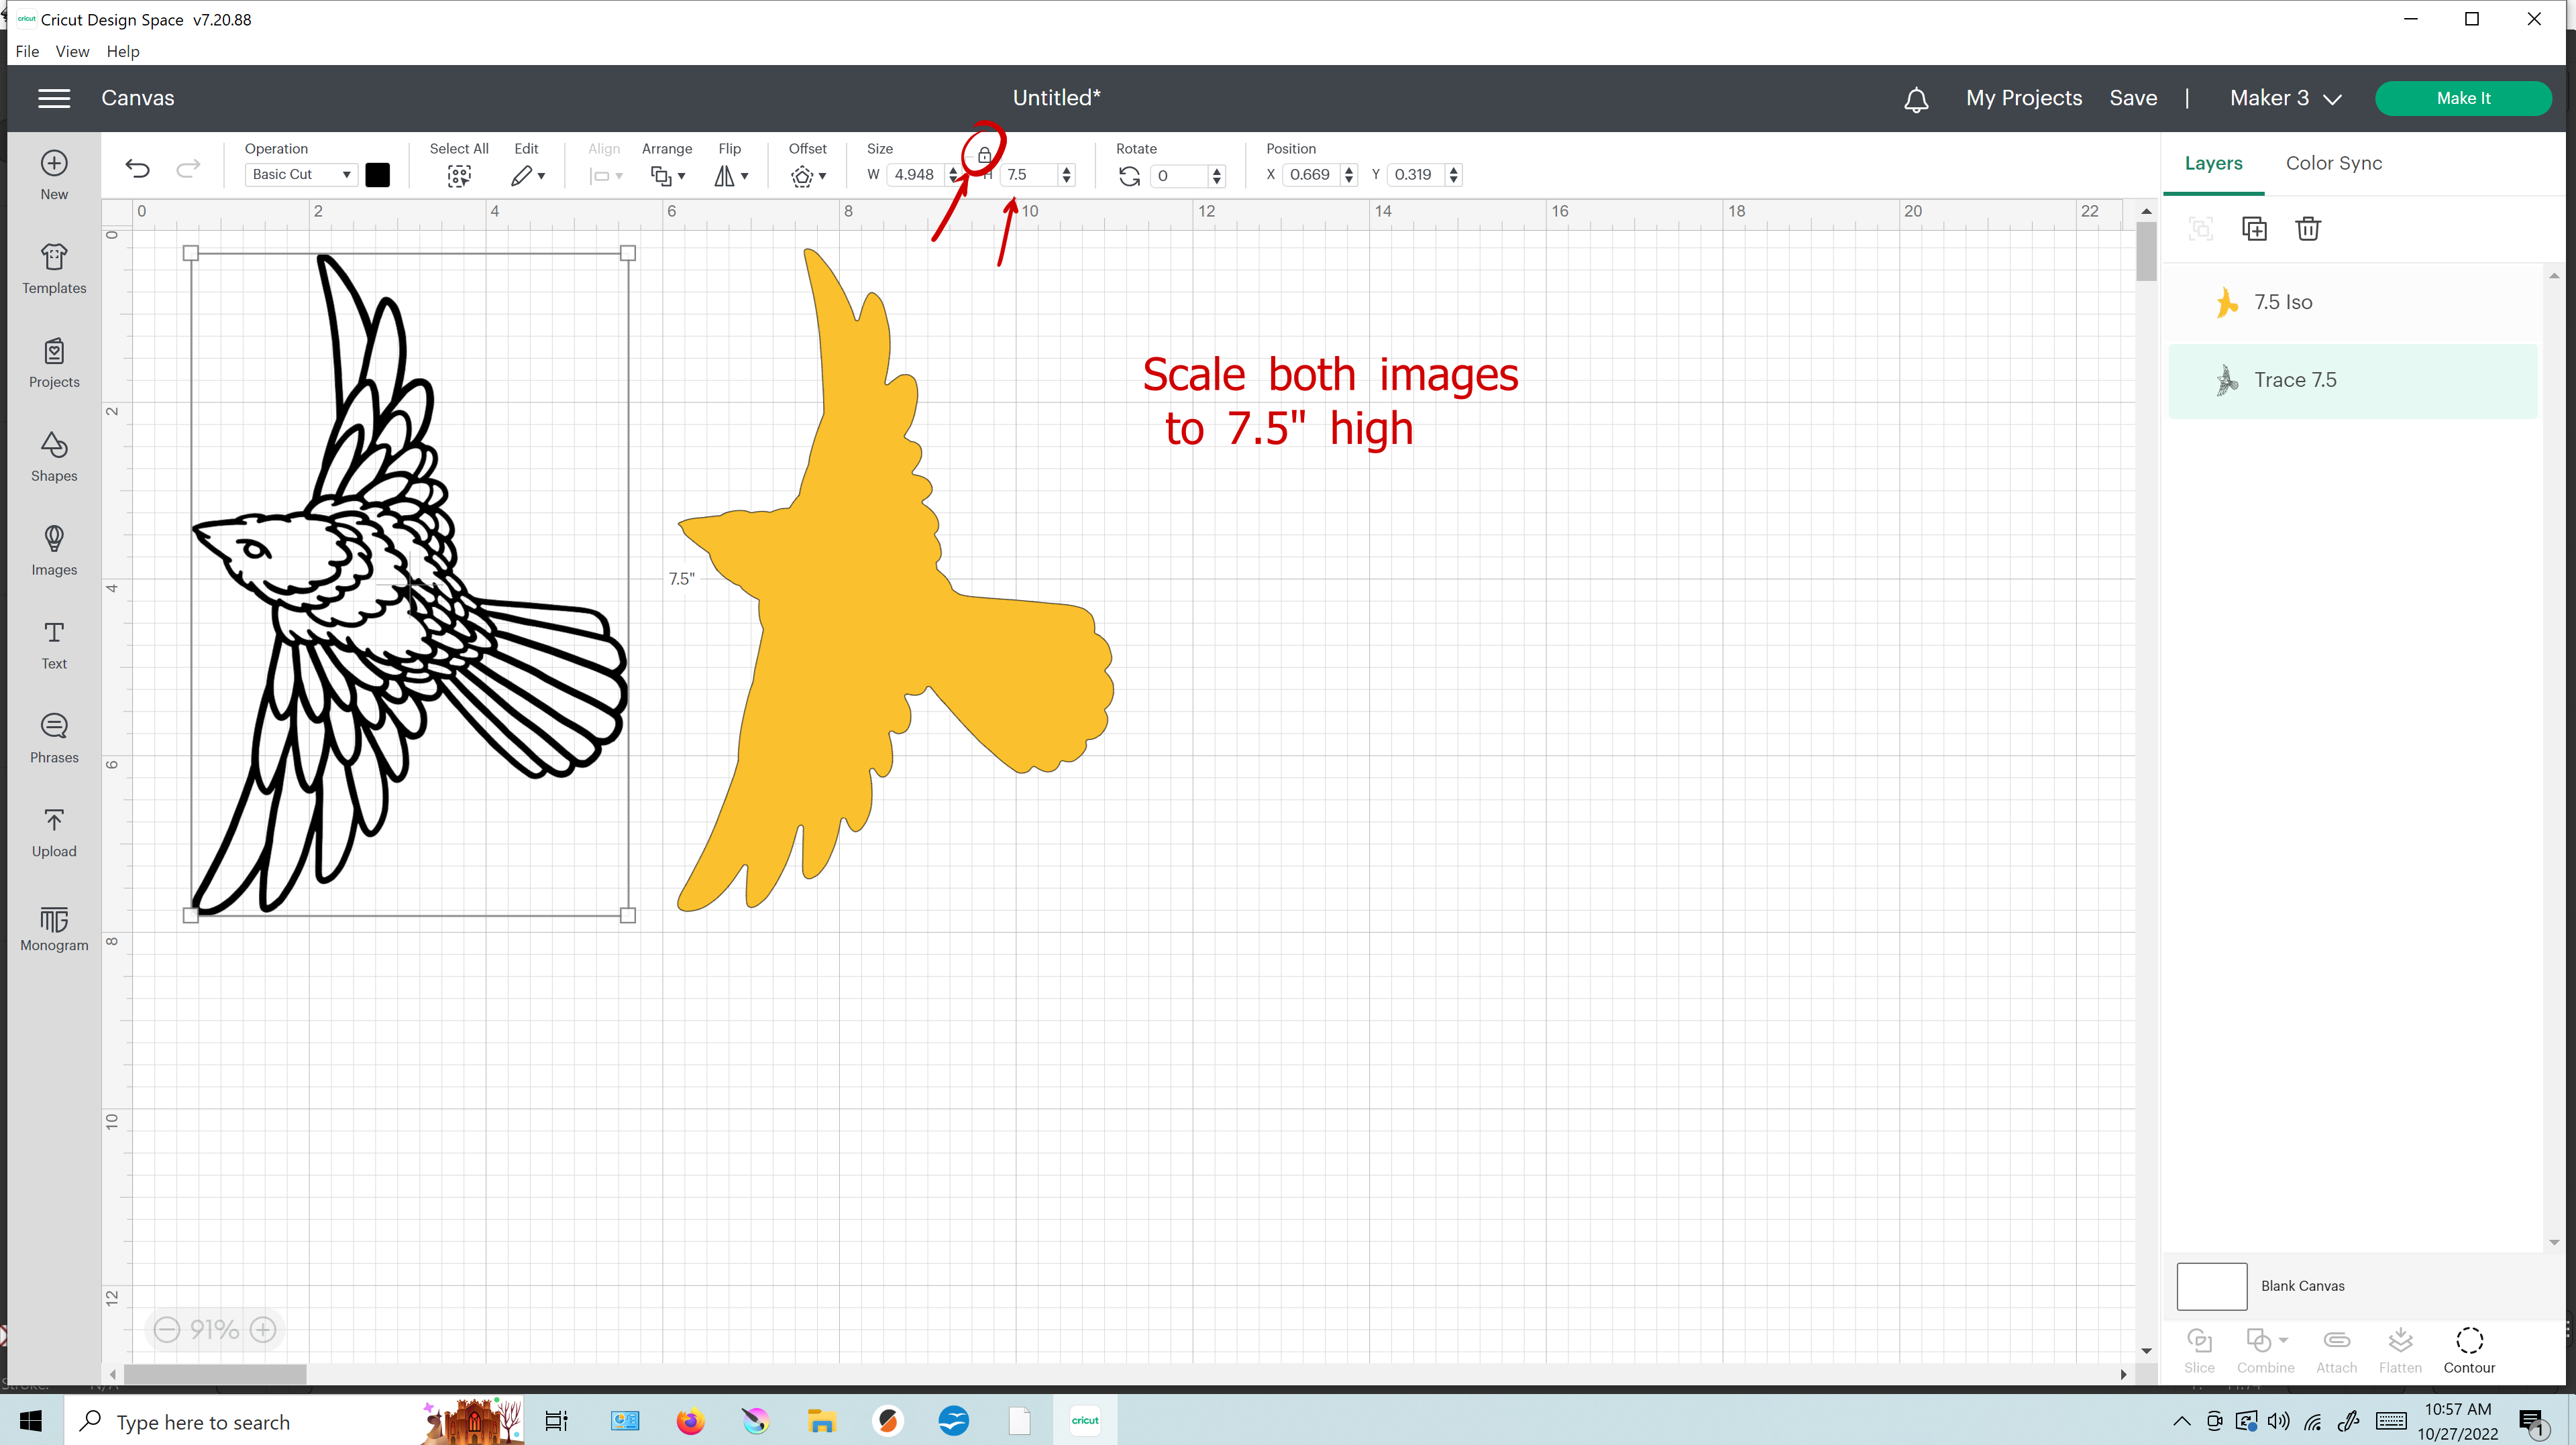Delete selected layer using trash icon

pos(2309,228)
